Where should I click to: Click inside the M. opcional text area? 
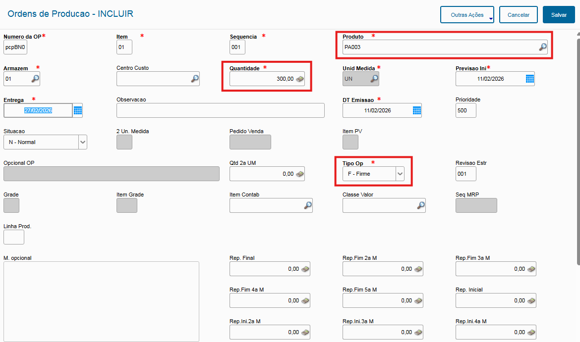(101, 301)
